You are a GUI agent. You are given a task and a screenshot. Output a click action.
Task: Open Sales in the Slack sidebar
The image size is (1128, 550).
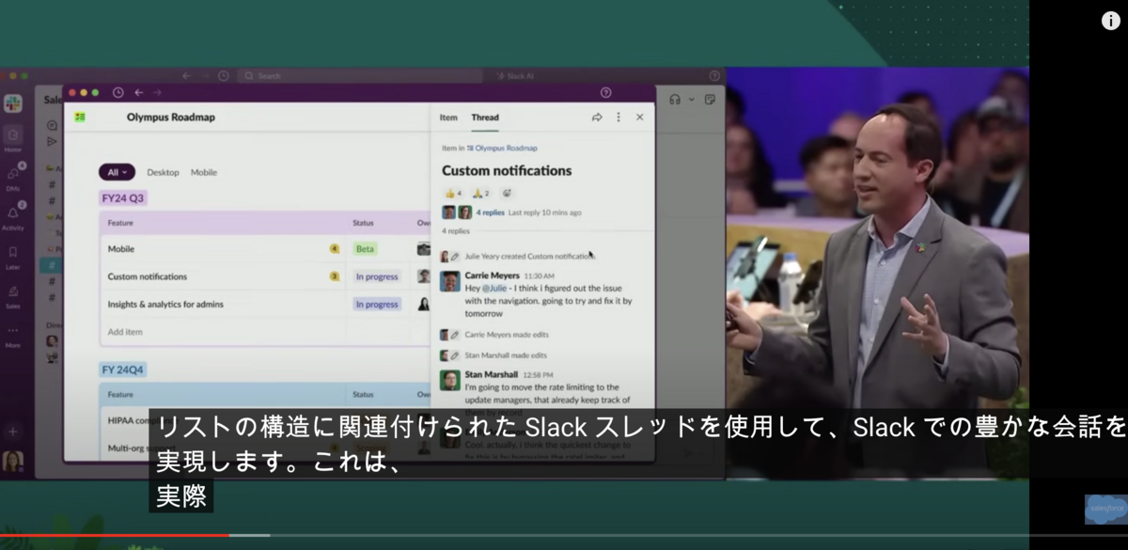click(13, 295)
